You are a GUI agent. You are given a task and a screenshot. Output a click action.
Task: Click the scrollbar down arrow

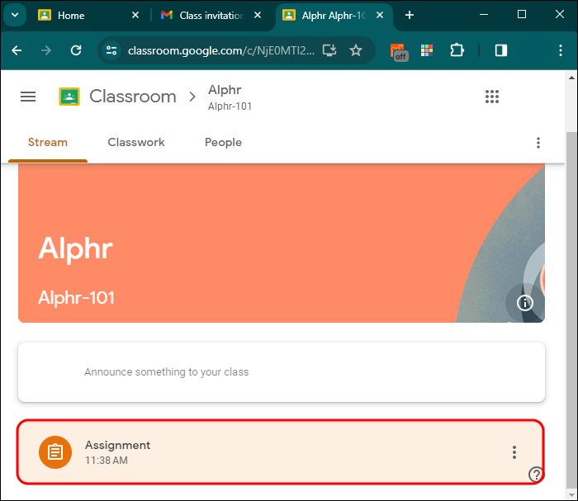coord(571,494)
